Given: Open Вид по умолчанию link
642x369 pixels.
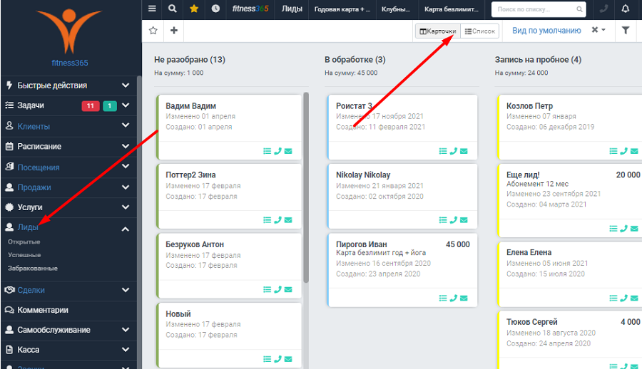Looking at the screenshot, I should coord(546,31).
